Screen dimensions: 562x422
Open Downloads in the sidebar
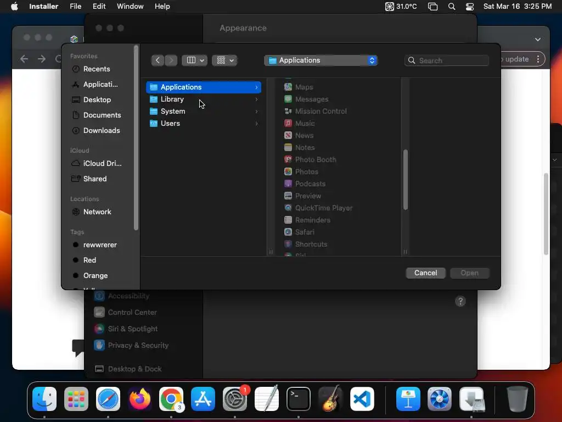pos(96,131)
